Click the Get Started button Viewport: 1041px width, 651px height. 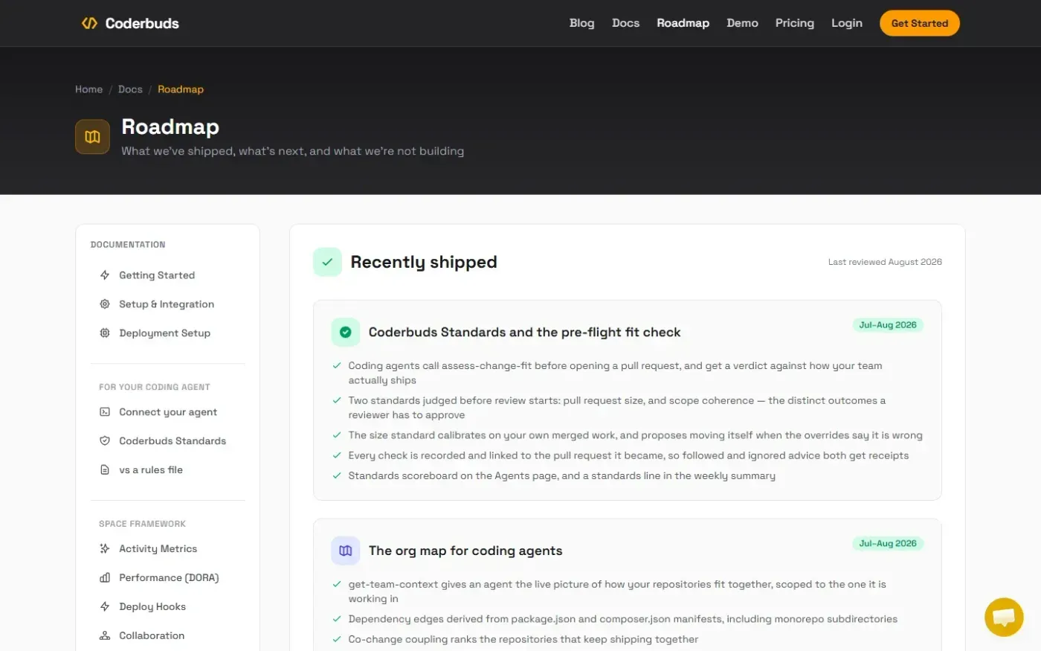coord(919,23)
